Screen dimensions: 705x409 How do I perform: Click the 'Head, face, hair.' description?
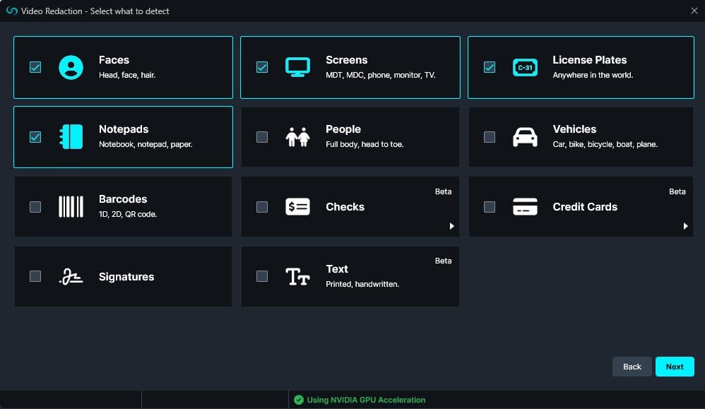pyautogui.click(x=127, y=75)
